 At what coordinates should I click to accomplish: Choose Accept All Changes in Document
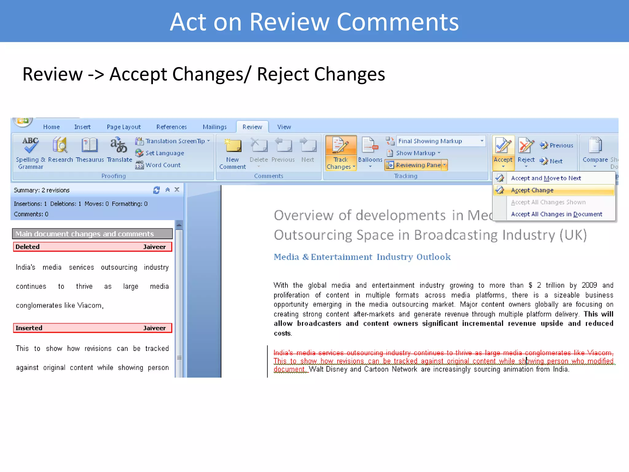[x=556, y=214]
